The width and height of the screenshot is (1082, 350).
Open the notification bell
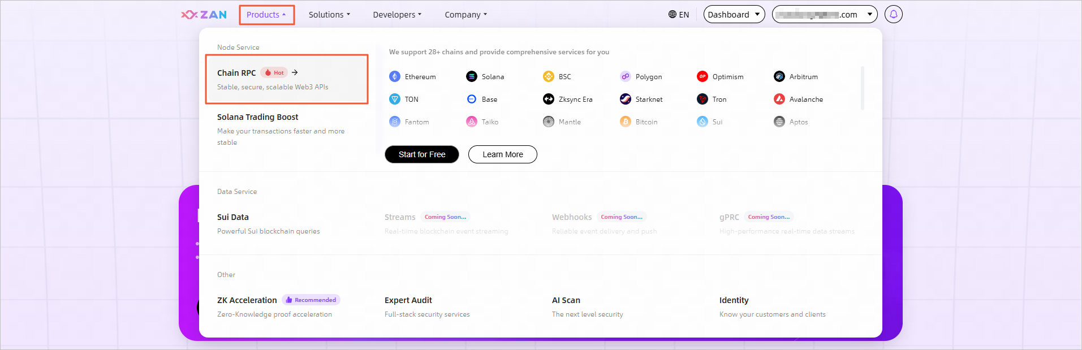coord(894,14)
